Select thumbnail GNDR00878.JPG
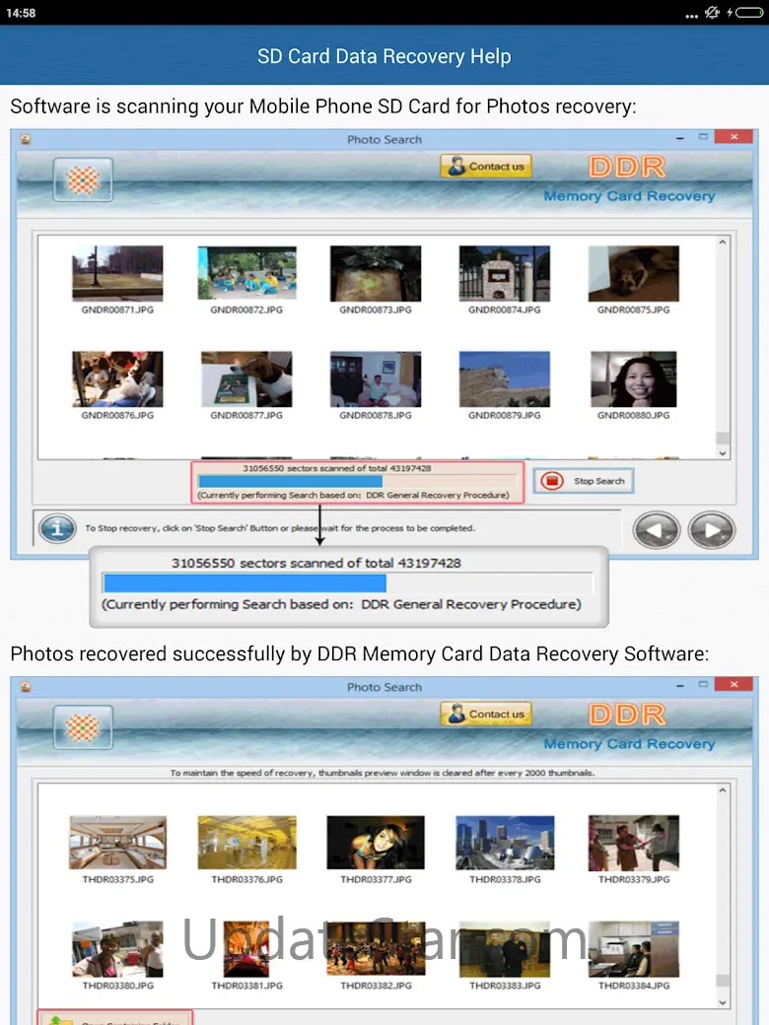Viewport: 769px width, 1025px height. coord(376,379)
